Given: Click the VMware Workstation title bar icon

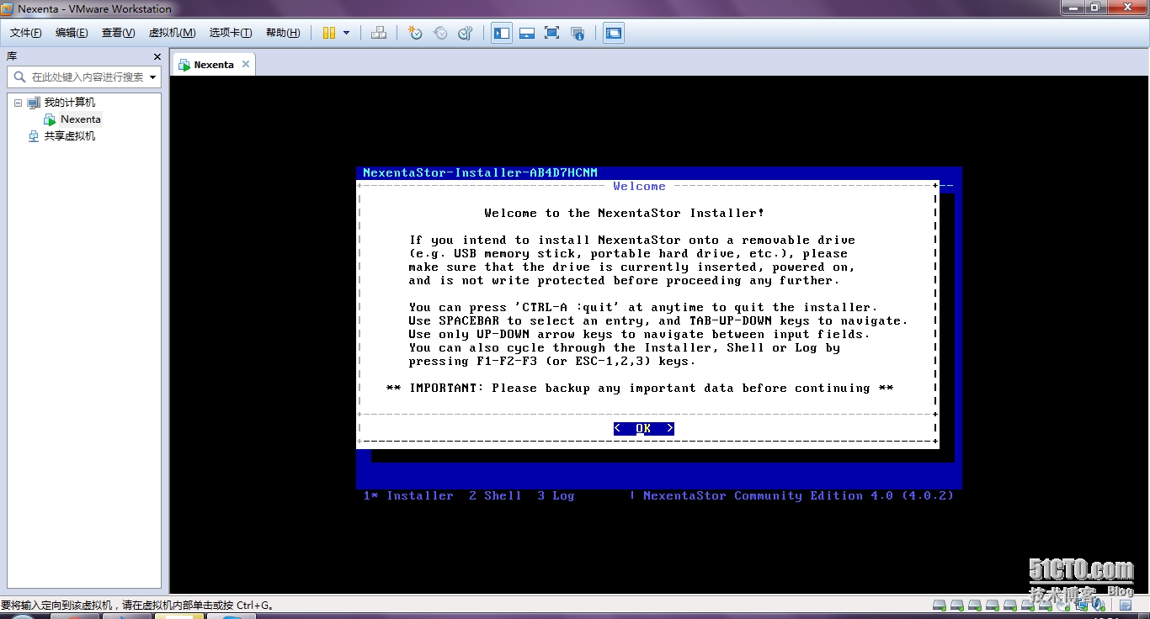Looking at the screenshot, I should 8,8.
